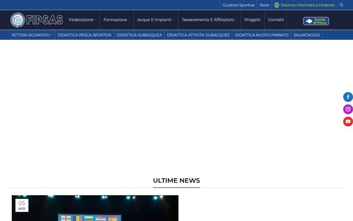
Task: Click the 05 AGO date badge
Action: [x=22, y=205]
